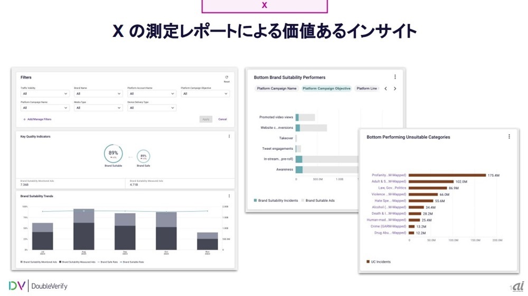This screenshot has height=296, width=528.
Task: Open the Media Type dropdown
Action: pyautogui.click(x=98, y=108)
